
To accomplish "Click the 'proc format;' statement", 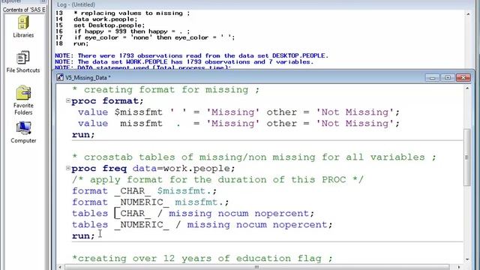I will point(107,101).
